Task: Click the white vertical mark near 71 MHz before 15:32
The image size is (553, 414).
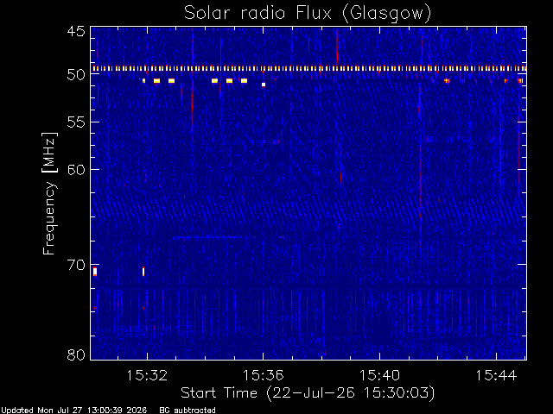Action: (143, 272)
